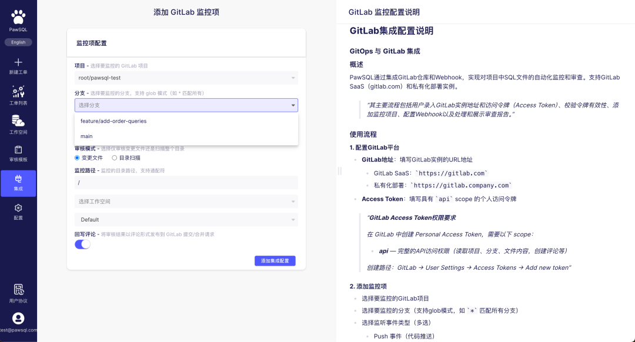Click the user avatar account icon
Image resolution: width=635 pixels, height=342 pixels.
(x=18, y=318)
